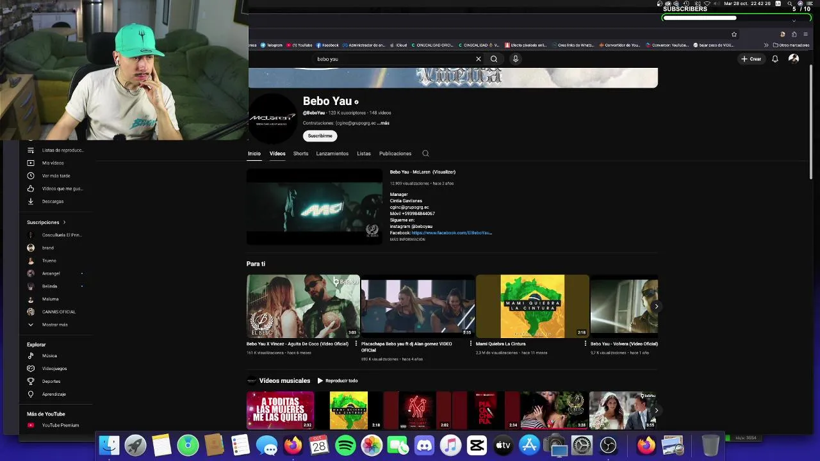The width and height of the screenshot is (820, 461).
Task: Open options menu for Placachapa video
Action: click(x=471, y=344)
